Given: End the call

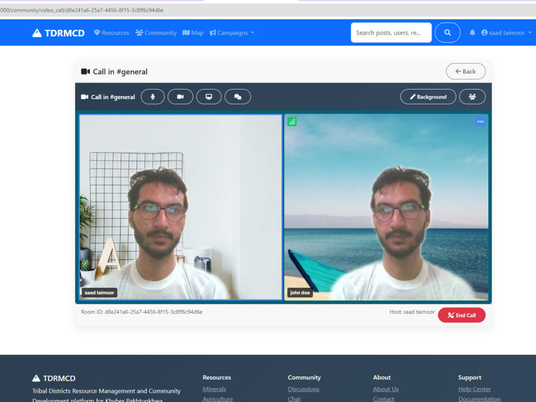Looking at the screenshot, I should 461,315.
